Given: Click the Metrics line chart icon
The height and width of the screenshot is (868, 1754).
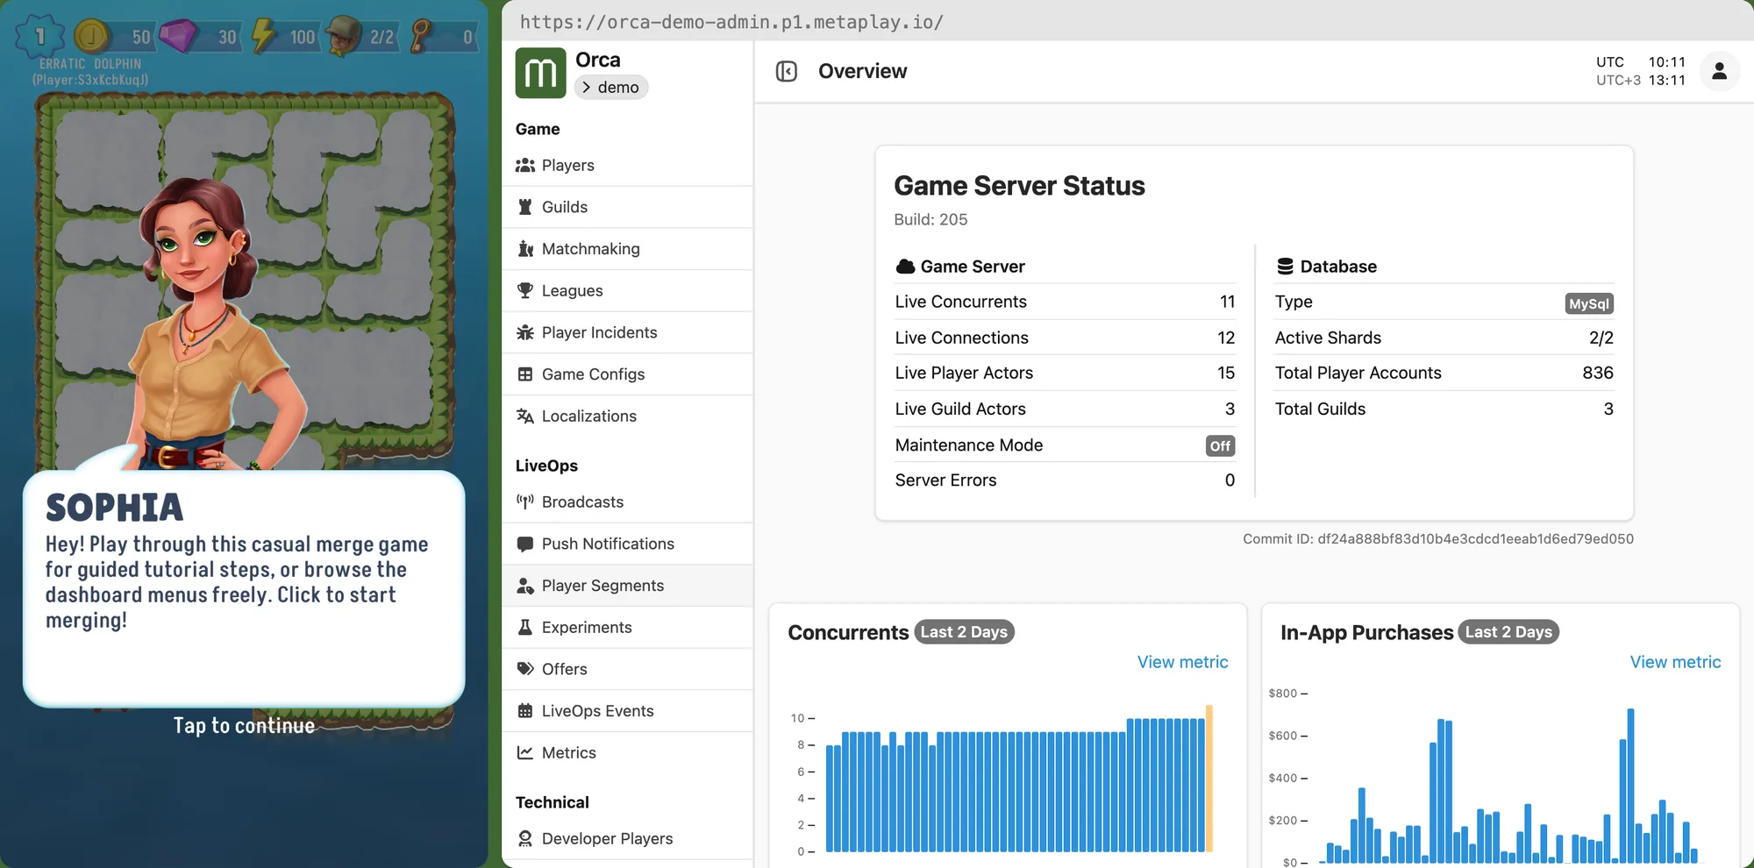Looking at the screenshot, I should click(x=525, y=752).
